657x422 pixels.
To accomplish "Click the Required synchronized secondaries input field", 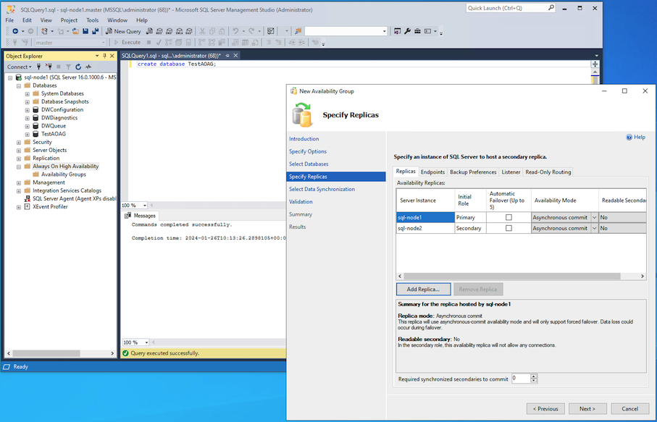I will click(x=521, y=379).
